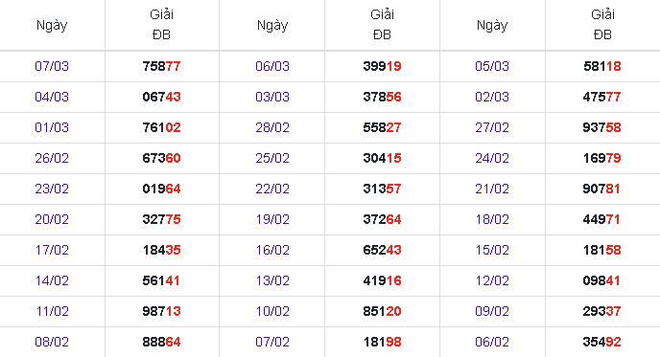Open the 17/02 date link
Image resolution: width=660 pixels, height=357 pixels.
click(x=52, y=251)
